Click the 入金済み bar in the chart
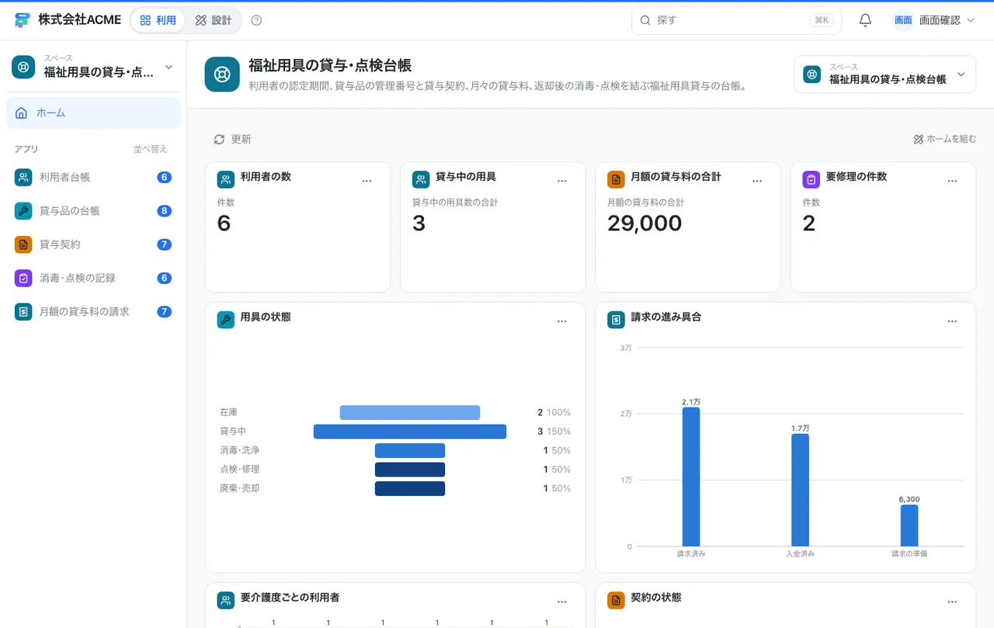The height and width of the screenshot is (628, 994). click(800, 490)
